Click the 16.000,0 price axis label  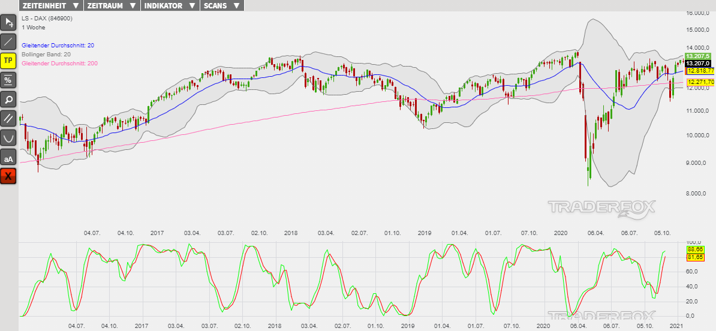(x=697, y=13)
